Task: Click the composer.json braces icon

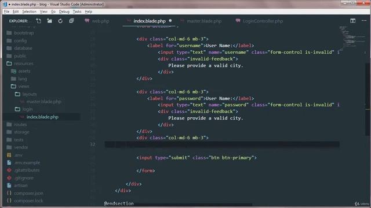Action: click(9, 193)
